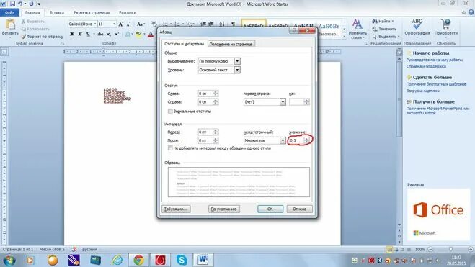Open the font name dropdown (Calibri)
Image resolution: width=475 pixels, height=267 pixels.
click(x=95, y=24)
